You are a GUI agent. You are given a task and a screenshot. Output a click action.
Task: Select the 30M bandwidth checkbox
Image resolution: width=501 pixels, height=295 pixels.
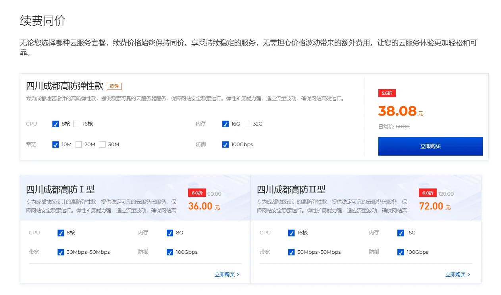pyautogui.click(x=102, y=145)
